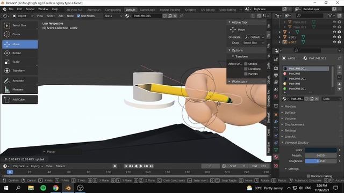Play animation in reverse
This screenshot has width=344, height=193.
click(136, 166)
